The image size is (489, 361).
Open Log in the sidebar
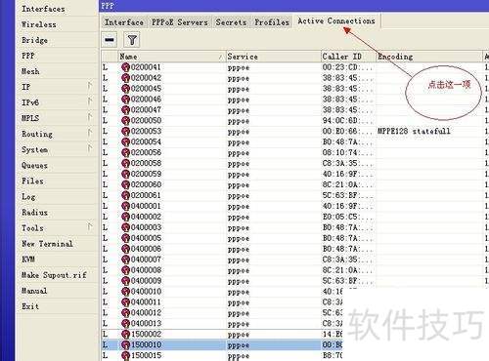tap(28, 196)
